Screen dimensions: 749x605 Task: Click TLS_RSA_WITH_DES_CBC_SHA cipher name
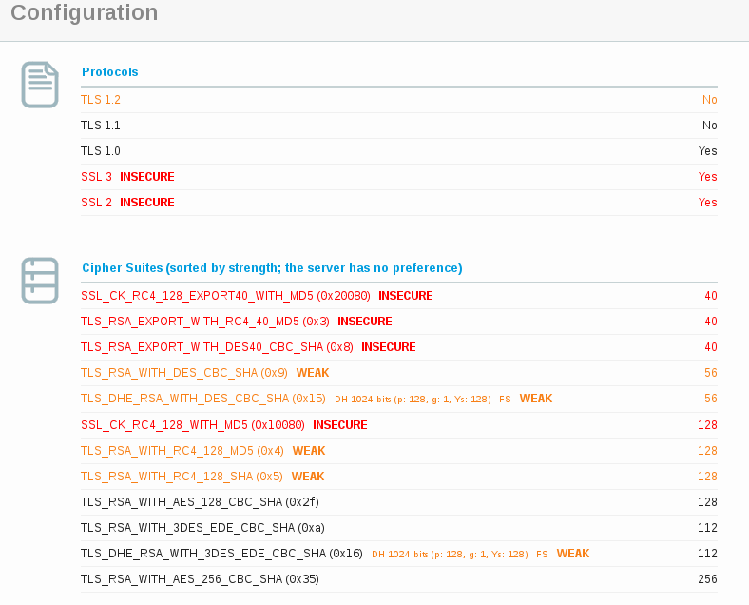point(184,373)
